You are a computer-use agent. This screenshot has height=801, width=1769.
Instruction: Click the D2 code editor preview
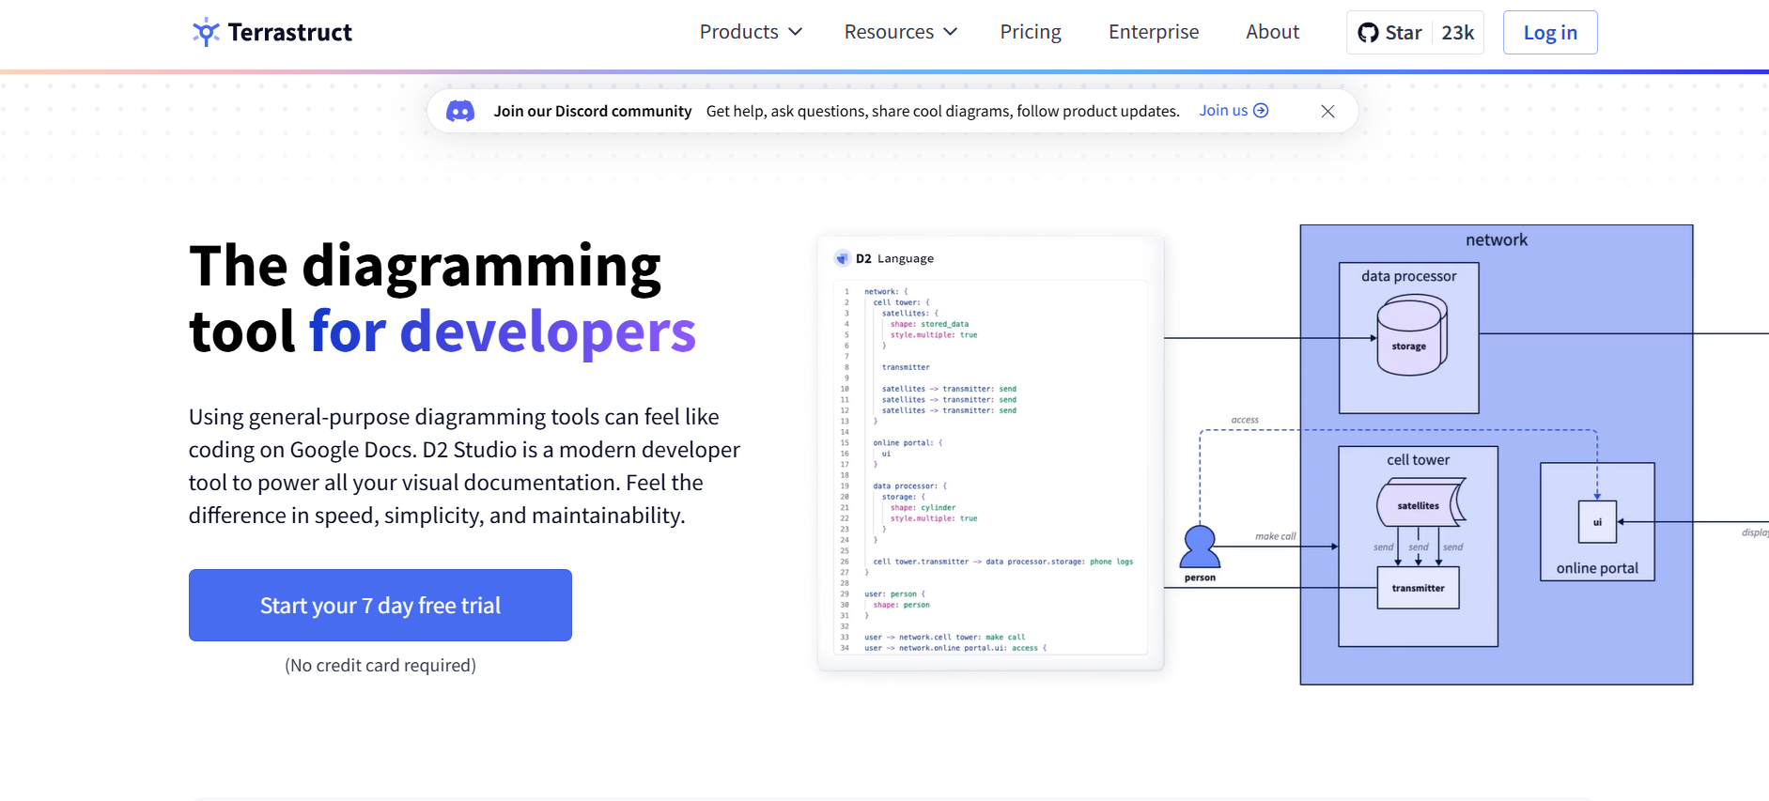pos(990,468)
